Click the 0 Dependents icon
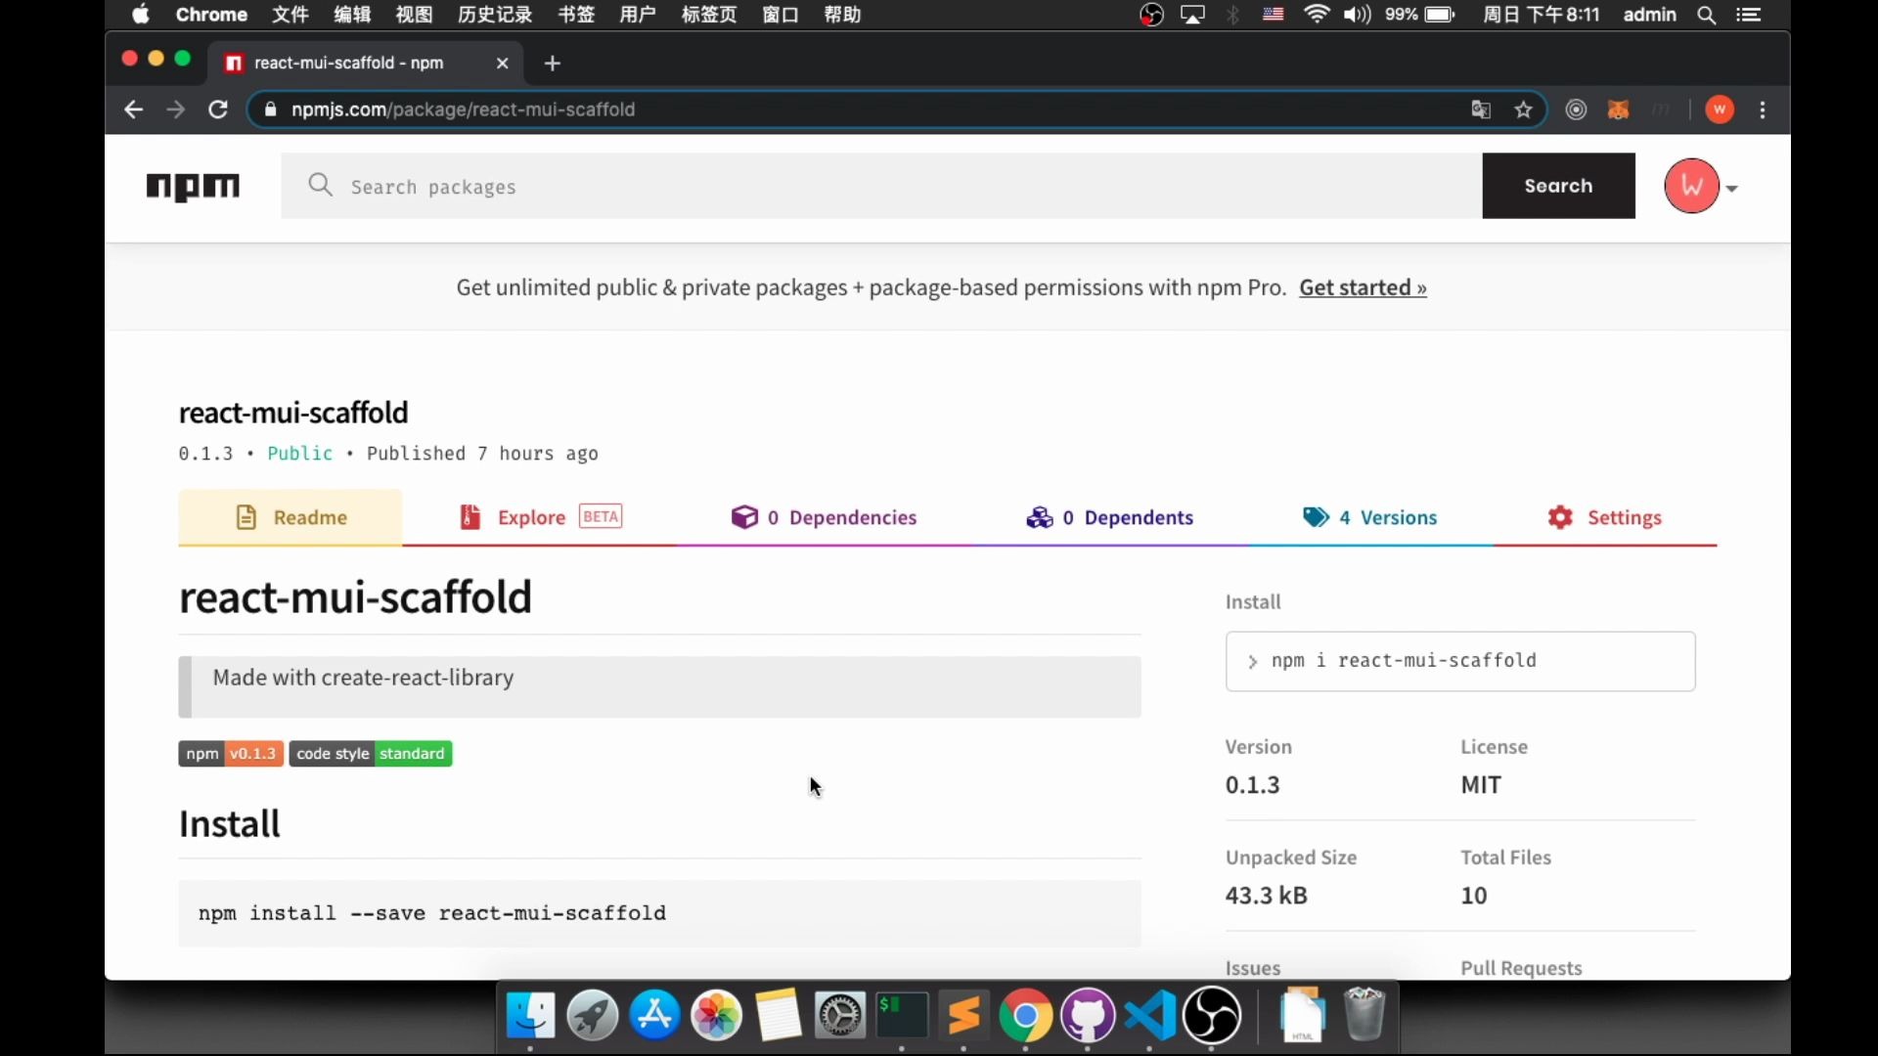Image resolution: width=1878 pixels, height=1056 pixels. point(1039,515)
